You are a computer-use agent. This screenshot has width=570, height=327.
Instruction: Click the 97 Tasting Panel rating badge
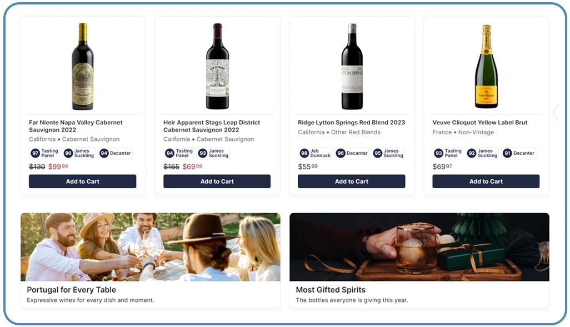coord(44,153)
